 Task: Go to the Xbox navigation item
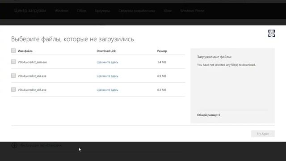(168, 11)
